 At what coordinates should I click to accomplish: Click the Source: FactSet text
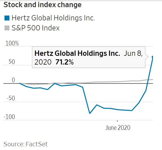tap(25, 144)
